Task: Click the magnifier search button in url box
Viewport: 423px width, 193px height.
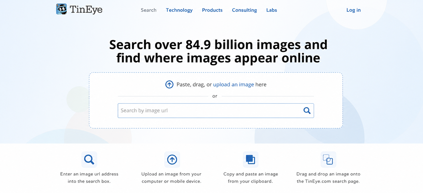Action: tap(307, 110)
